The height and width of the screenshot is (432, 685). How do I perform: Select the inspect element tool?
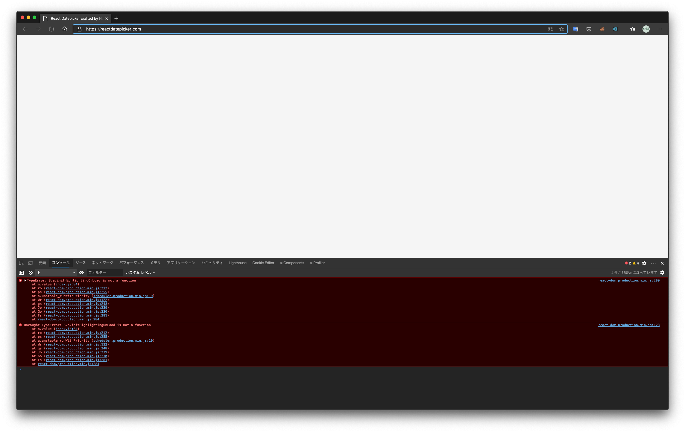21,263
